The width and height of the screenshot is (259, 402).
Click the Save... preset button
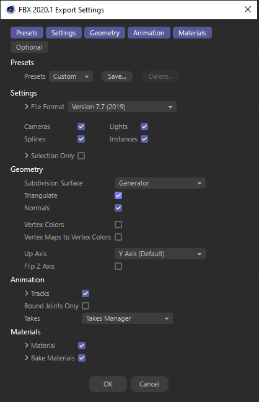click(x=117, y=76)
